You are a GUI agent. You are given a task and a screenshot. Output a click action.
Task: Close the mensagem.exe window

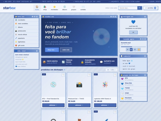[x=145, y=17]
